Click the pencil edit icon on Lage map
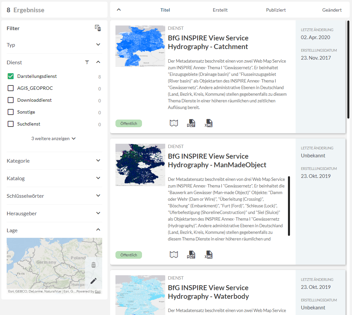Viewport: 352px width, 315px height. pyautogui.click(x=94, y=281)
